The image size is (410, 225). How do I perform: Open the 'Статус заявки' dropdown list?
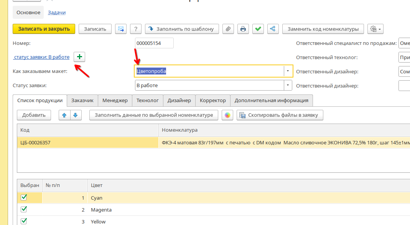pos(288,85)
